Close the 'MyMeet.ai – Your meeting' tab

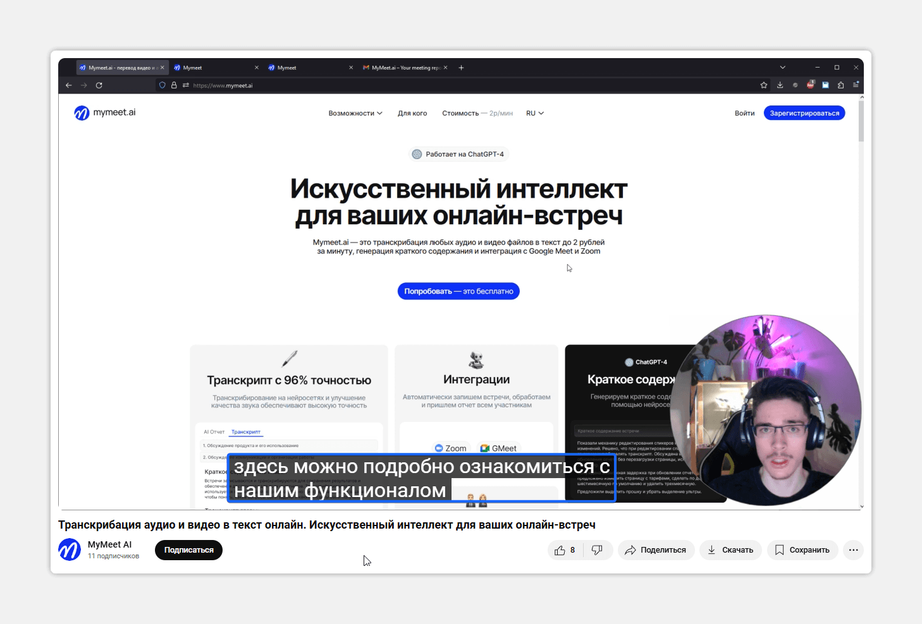[446, 68]
